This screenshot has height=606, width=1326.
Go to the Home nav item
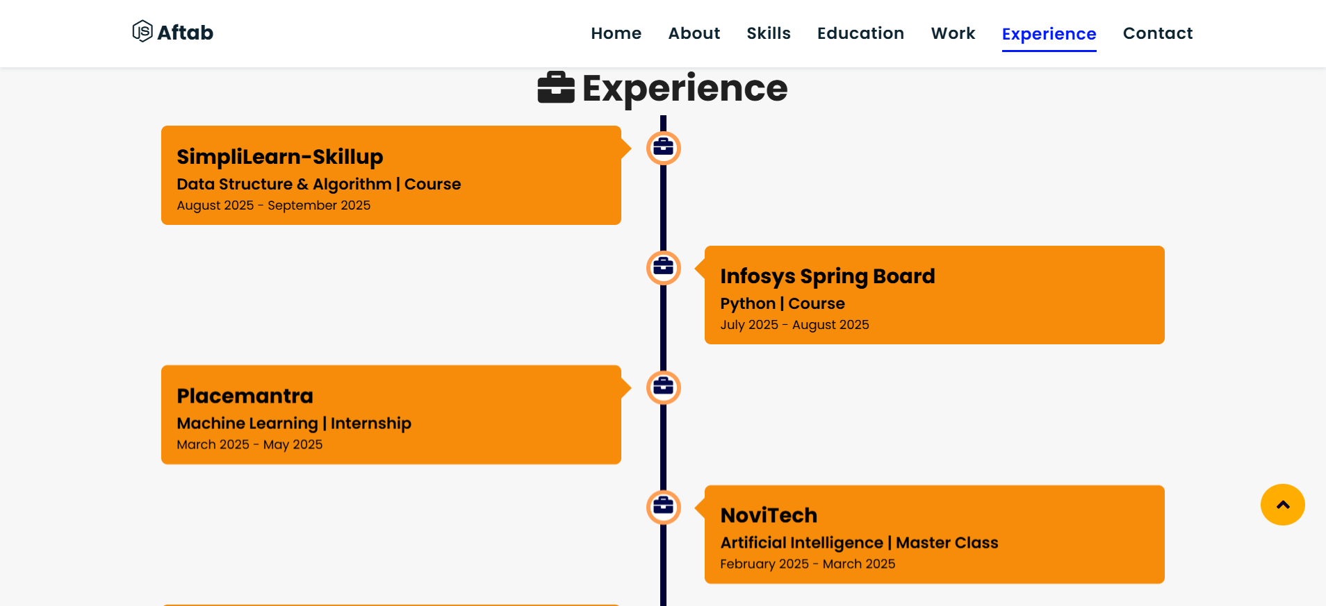click(616, 33)
